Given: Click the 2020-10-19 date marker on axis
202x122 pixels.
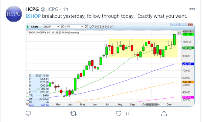Looking at the screenshot, I should point(151,105).
